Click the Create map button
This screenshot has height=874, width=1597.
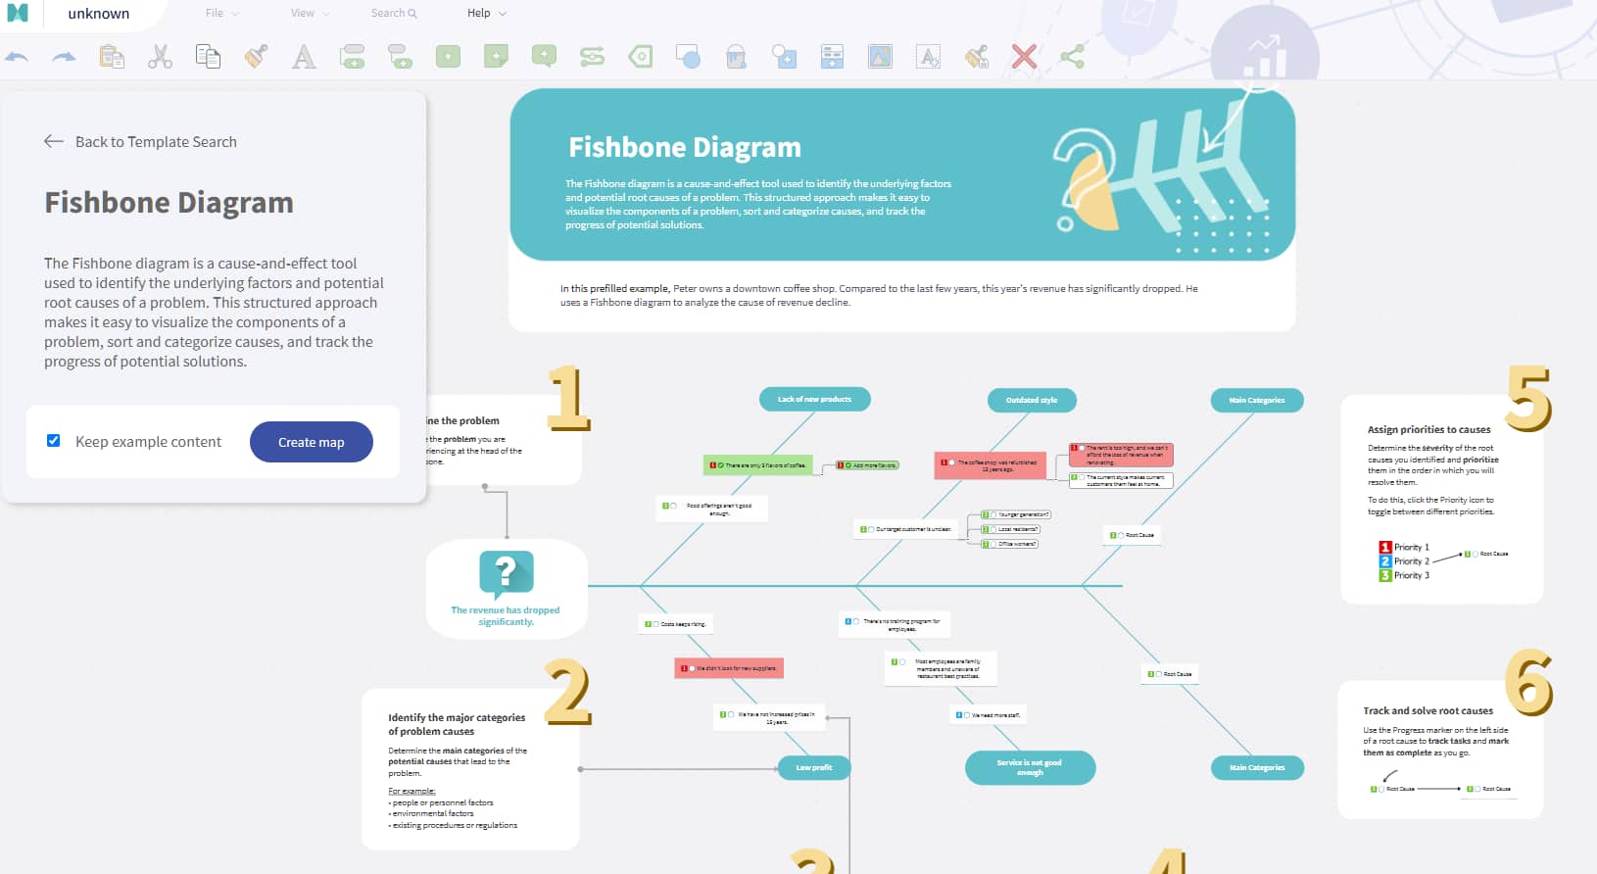tap(311, 442)
